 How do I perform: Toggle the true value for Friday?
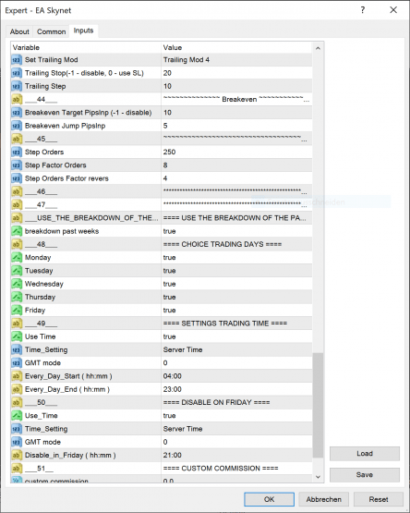tap(236, 311)
